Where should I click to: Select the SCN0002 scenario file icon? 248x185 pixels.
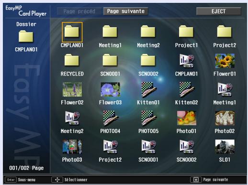(187, 147)
